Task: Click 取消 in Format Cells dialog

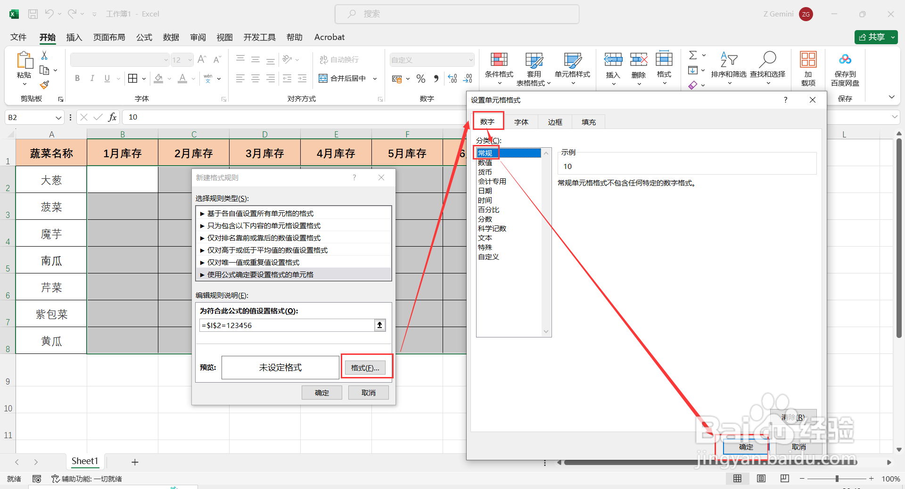Action: (799, 447)
